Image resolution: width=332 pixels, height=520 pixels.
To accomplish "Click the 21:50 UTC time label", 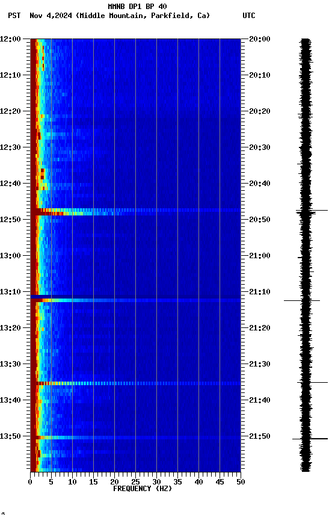I will 260,436.
